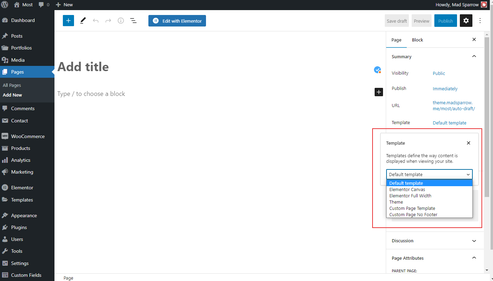493x281 pixels.
Task: Open the Most site home icon
Action: (17, 5)
